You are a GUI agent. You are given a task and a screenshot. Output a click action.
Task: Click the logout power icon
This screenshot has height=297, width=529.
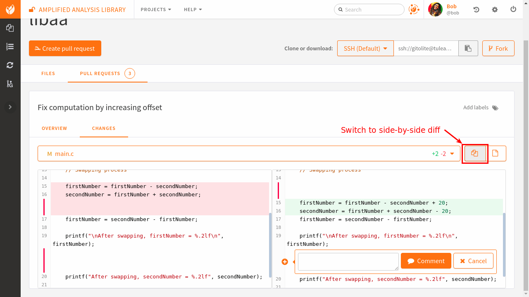(x=513, y=9)
